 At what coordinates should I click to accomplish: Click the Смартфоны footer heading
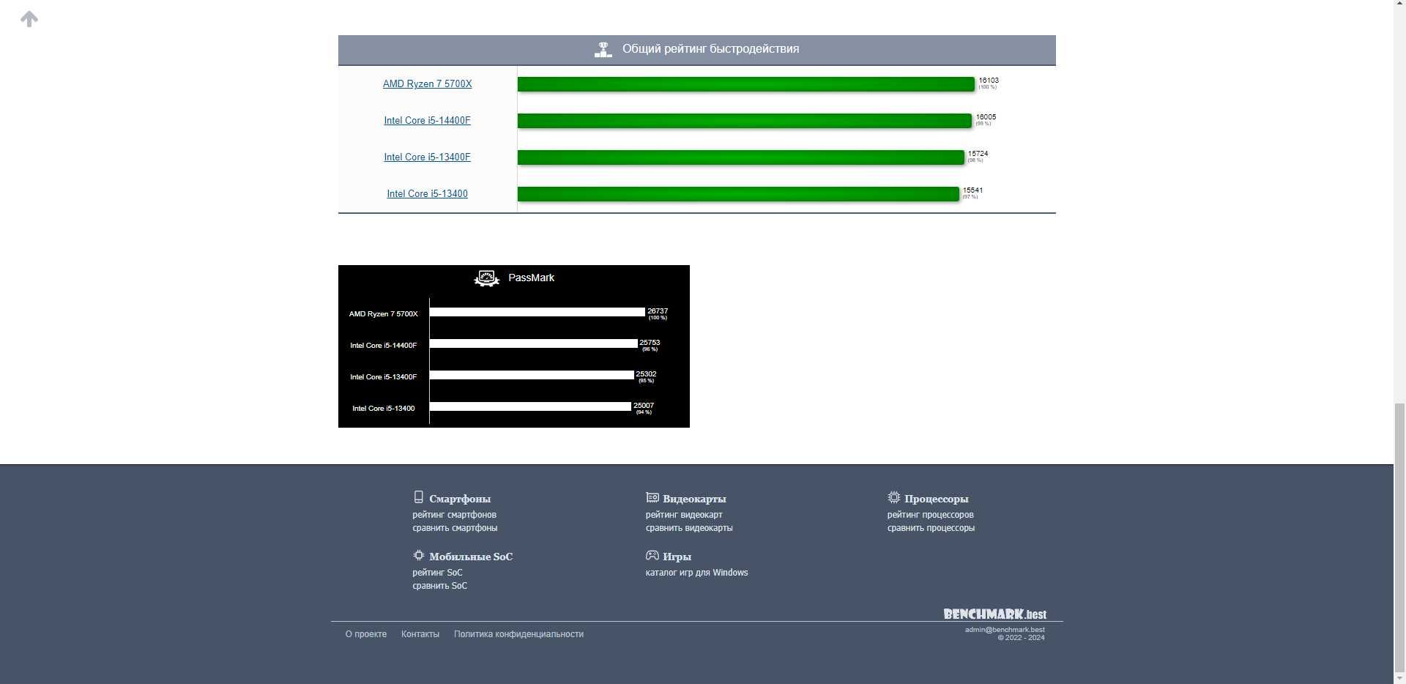460,499
